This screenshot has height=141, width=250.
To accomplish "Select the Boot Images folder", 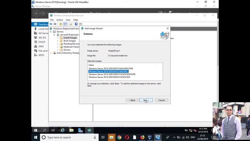I will (70, 41).
